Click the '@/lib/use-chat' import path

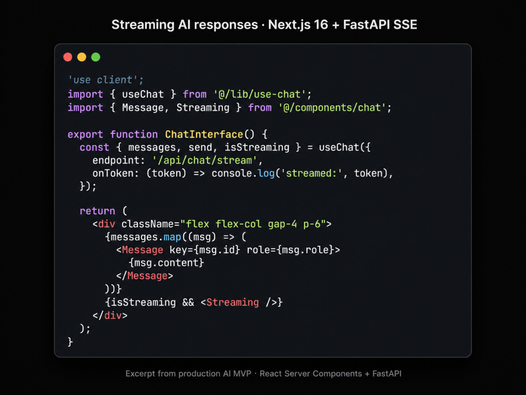pyautogui.click(x=260, y=94)
